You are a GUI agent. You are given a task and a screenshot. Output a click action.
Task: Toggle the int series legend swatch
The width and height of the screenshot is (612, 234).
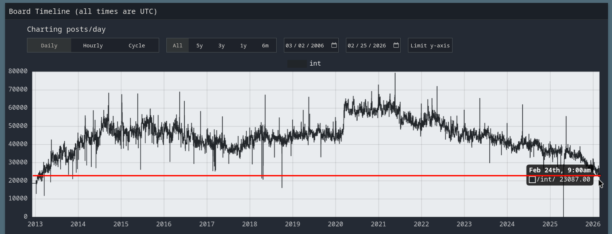point(297,64)
